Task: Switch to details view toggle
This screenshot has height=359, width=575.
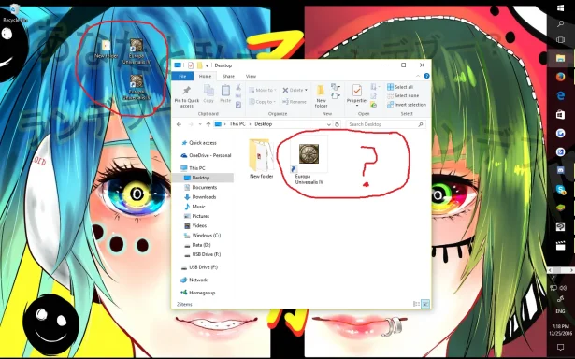Action: [x=416, y=304]
